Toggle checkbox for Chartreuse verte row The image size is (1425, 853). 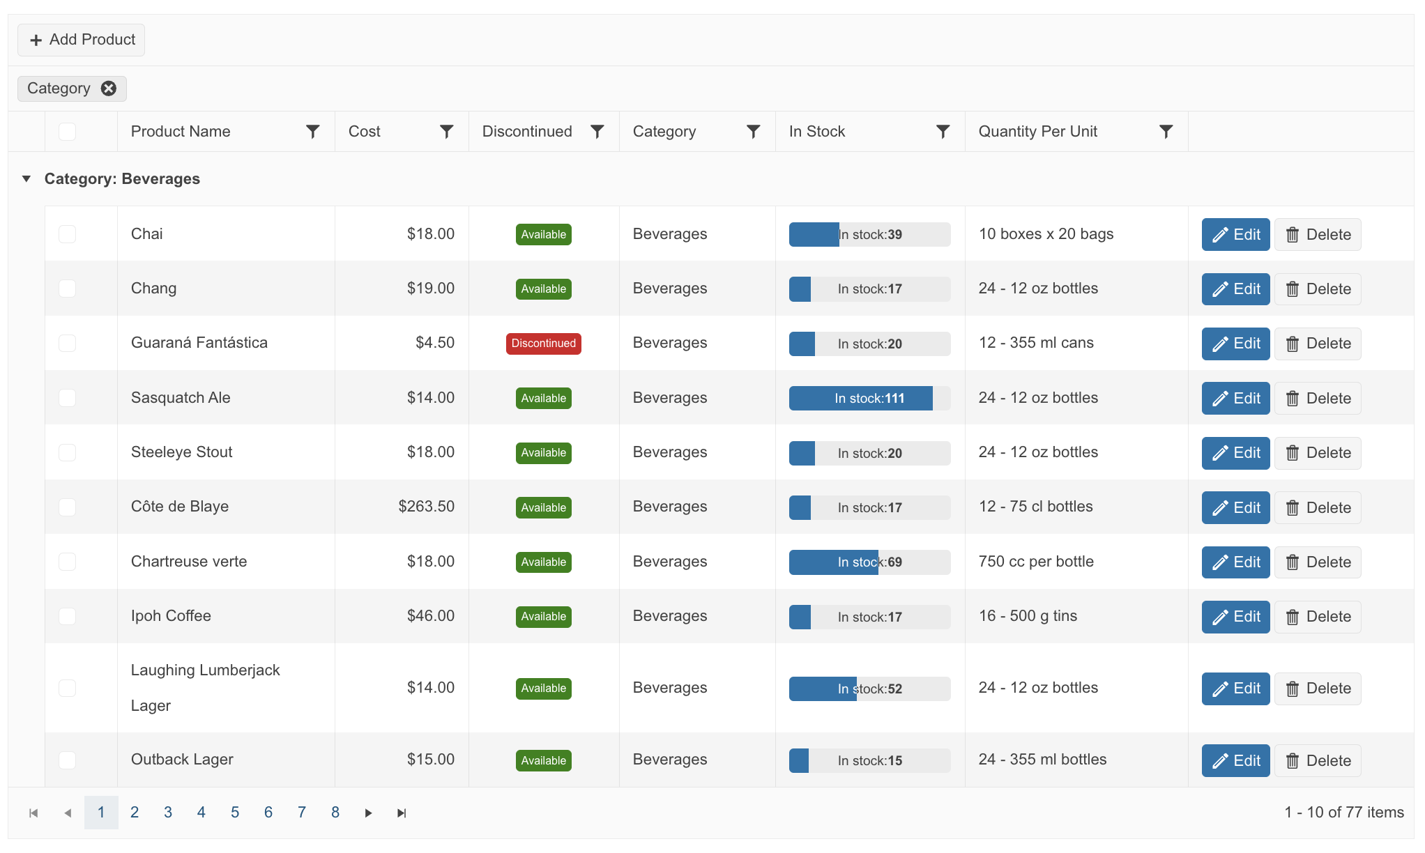click(x=68, y=560)
